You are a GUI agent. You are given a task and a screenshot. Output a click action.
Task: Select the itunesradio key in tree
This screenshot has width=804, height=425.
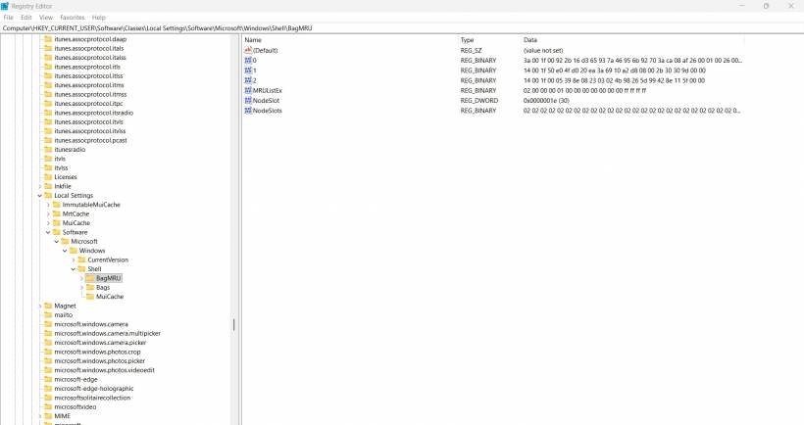tap(74, 150)
